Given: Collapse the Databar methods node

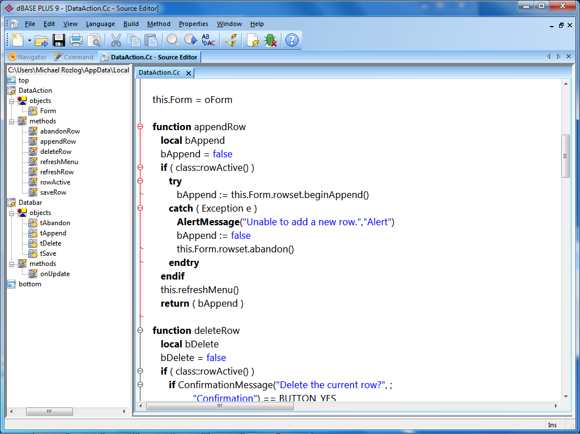Looking at the screenshot, I should [x=12, y=264].
